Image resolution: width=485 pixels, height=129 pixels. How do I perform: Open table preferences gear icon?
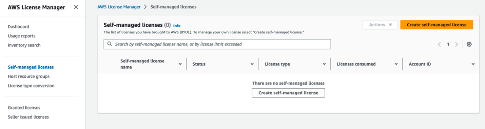pos(469,44)
